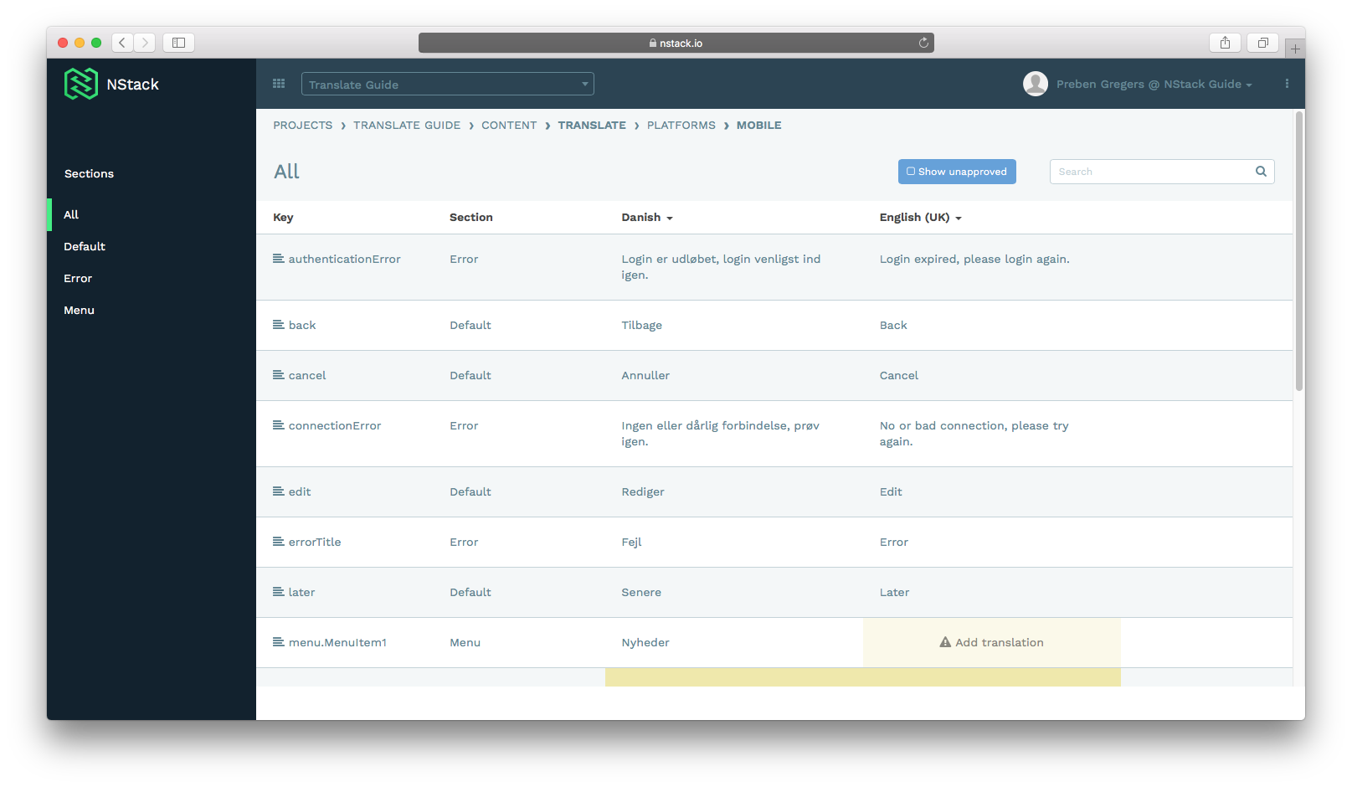Click the list icon beside later key
This screenshot has height=787, width=1352.
click(278, 592)
